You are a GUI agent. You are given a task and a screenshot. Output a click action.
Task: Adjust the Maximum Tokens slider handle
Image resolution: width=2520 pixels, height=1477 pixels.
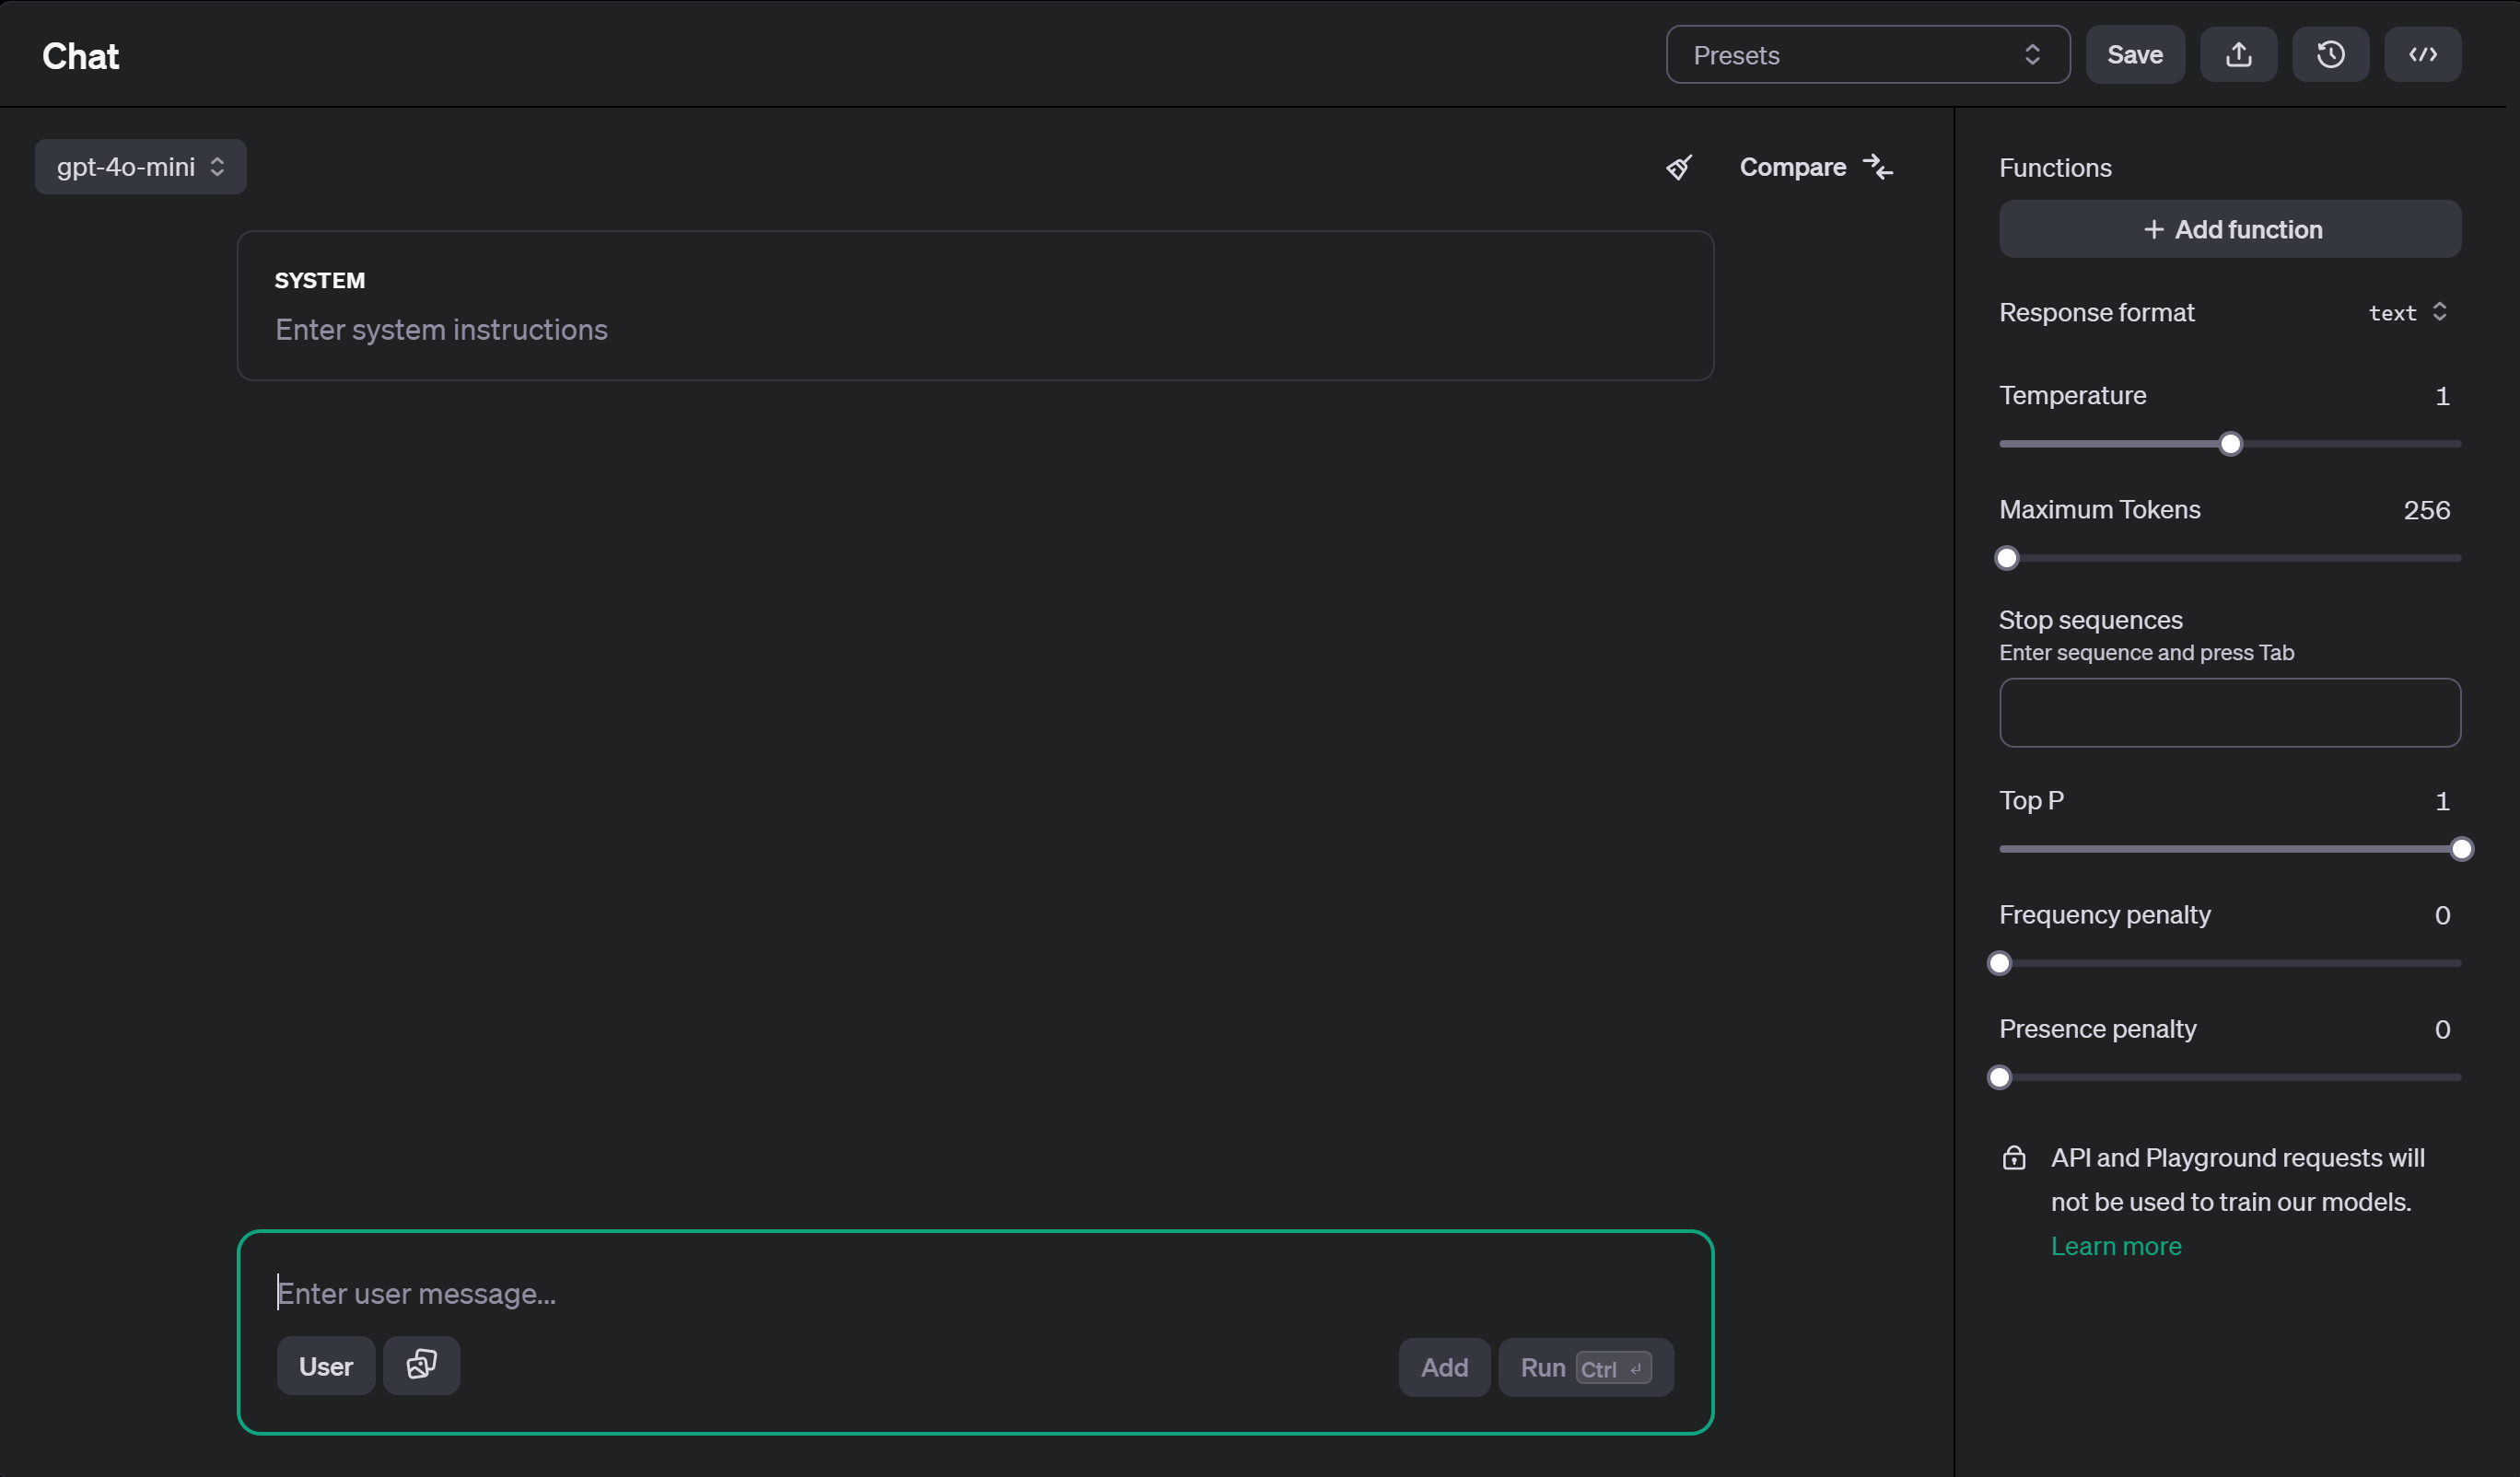pos(2006,558)
